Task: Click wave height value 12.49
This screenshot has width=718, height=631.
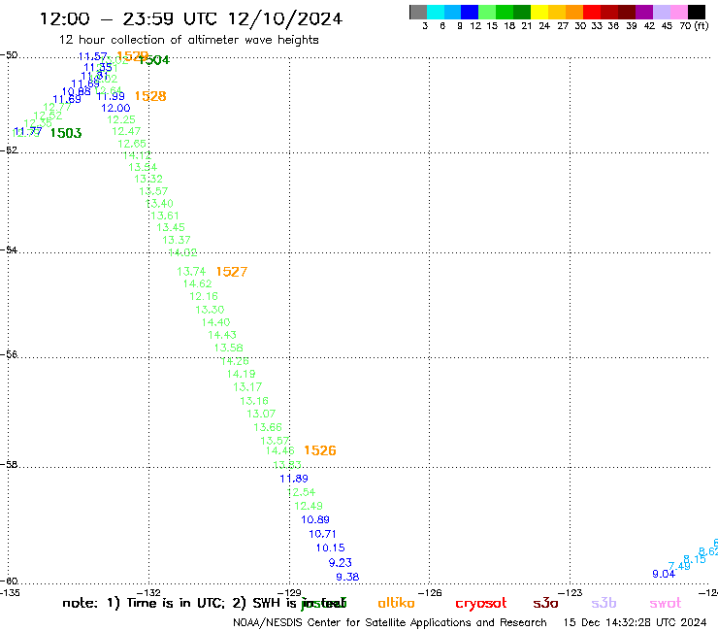Action: pos(309,506)
